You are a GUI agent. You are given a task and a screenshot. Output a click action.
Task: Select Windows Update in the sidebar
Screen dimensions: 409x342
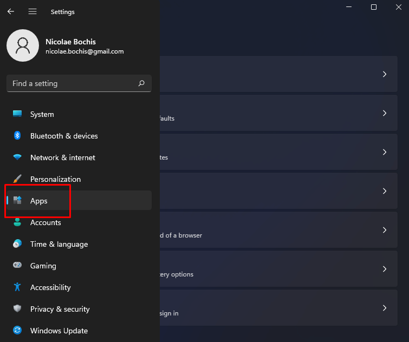[59, 331]
